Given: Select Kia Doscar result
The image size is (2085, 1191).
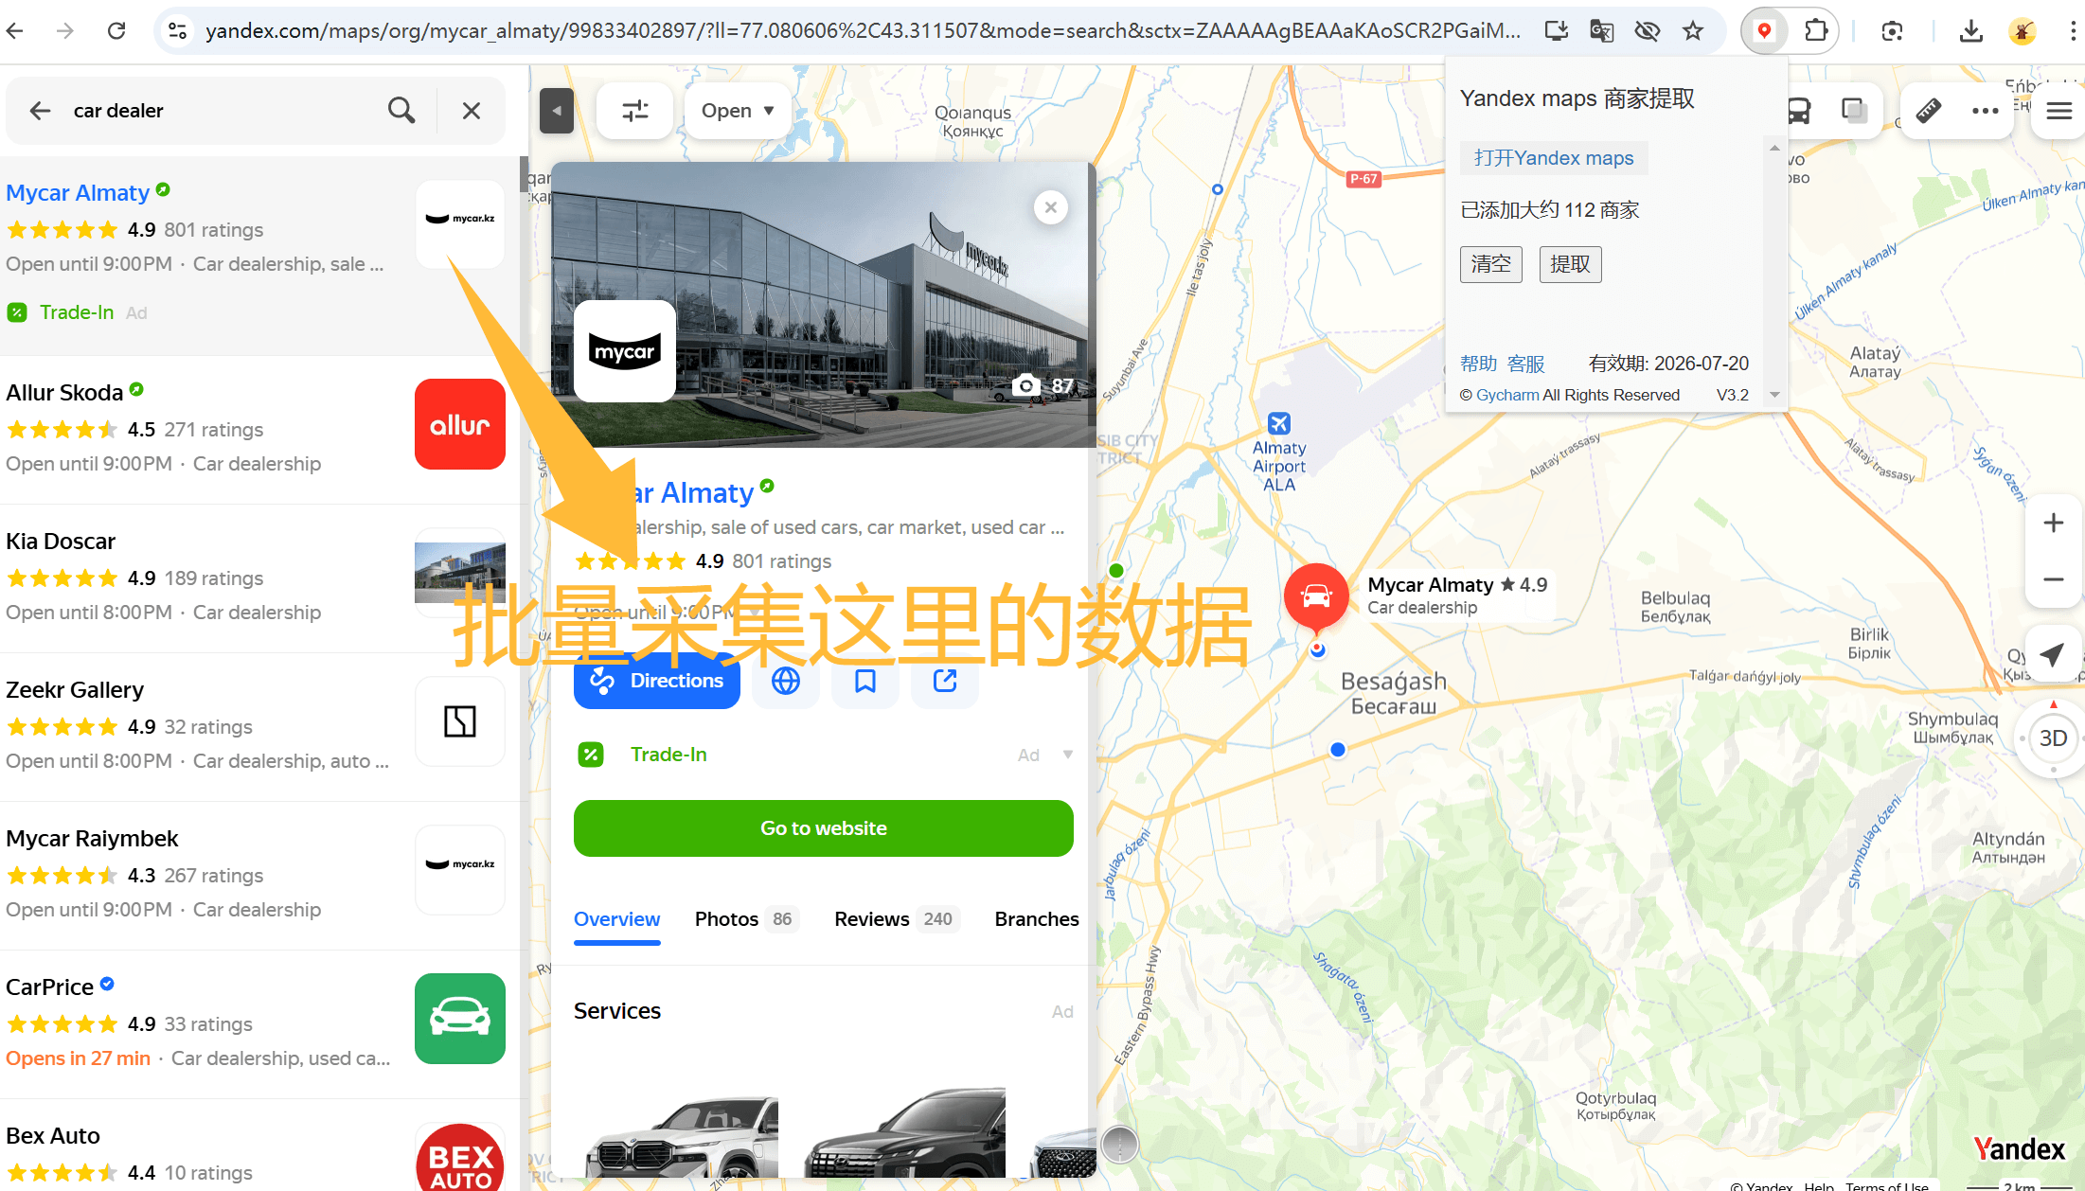Looking at the screenshot, I should (61, 541).
